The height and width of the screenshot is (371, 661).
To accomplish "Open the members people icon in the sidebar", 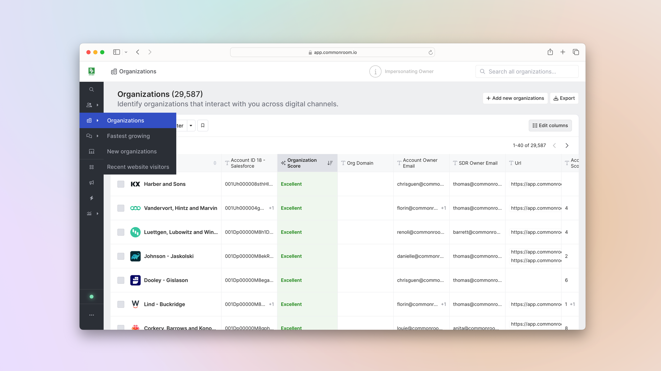I will click(x=89, y=105).
